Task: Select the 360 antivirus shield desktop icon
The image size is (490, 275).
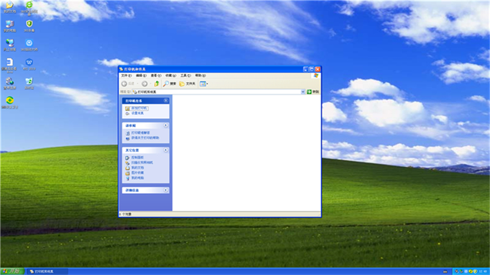Action: [x=29, y=26]
